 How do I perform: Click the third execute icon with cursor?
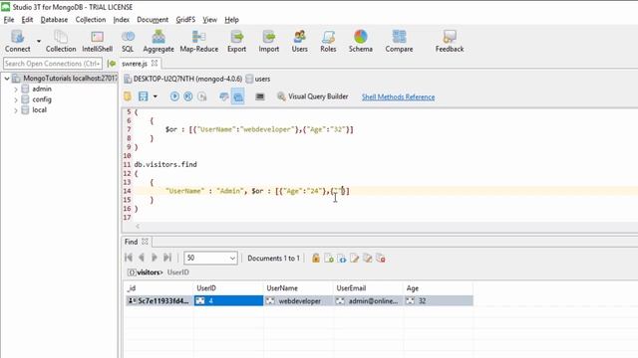[x=201, y=96]
